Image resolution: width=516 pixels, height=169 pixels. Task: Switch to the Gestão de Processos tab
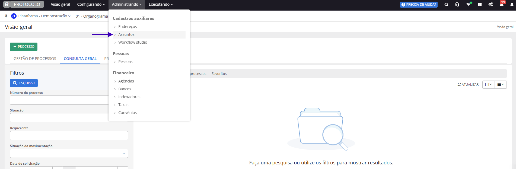click(35, 59)
